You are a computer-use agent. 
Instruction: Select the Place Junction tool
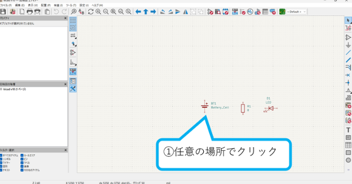(348, 83)
